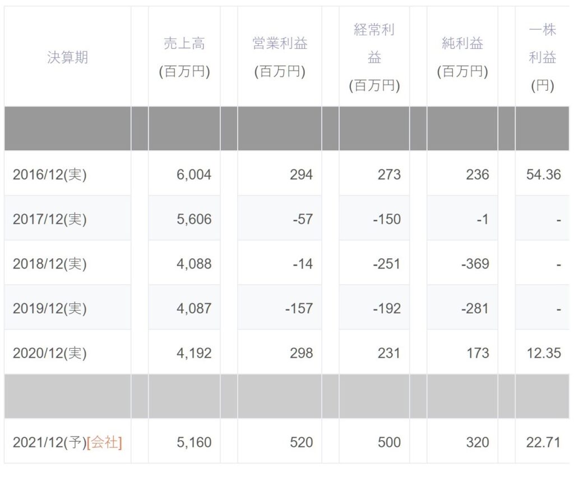The width and height of the screenshot is (574, 490).
Task: Click the 売上高 column header
Action: pyautogui.click(x=184, y=57)
